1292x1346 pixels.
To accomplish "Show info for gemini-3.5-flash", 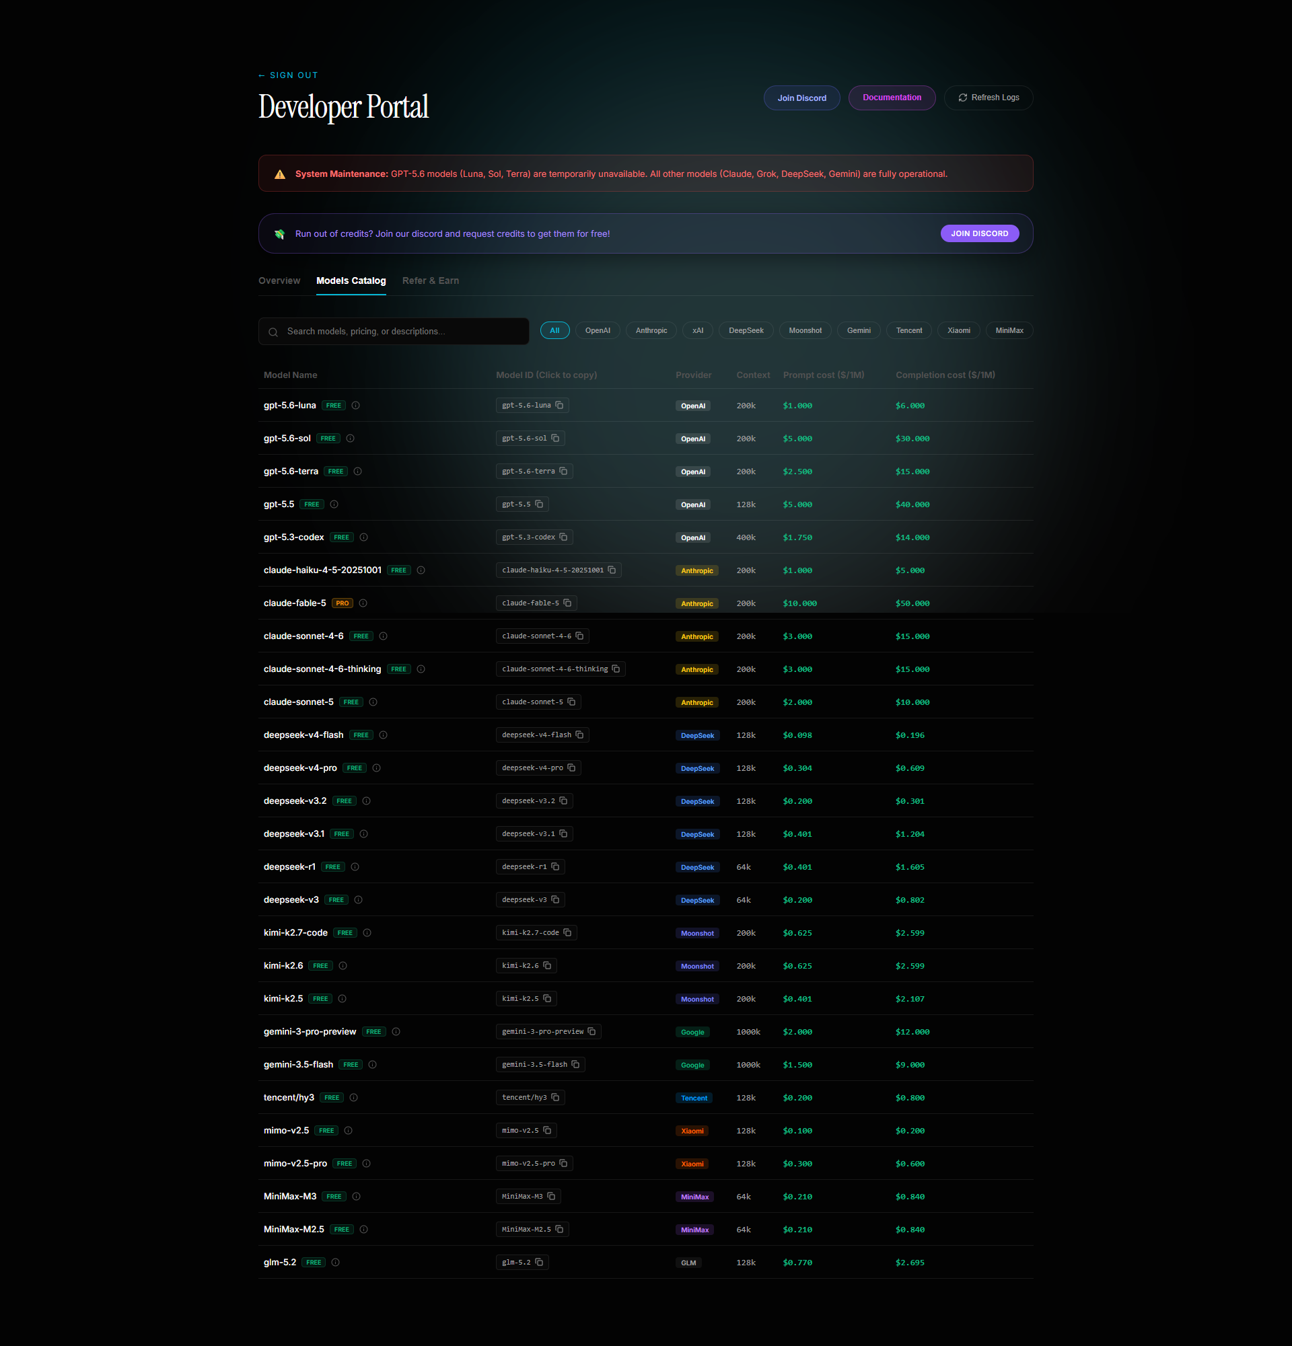I will click(x=372, y=1064).
